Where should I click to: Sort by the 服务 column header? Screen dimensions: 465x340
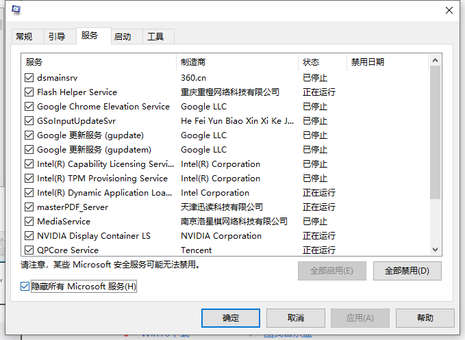pyautogui.click(x=99, y=62)
